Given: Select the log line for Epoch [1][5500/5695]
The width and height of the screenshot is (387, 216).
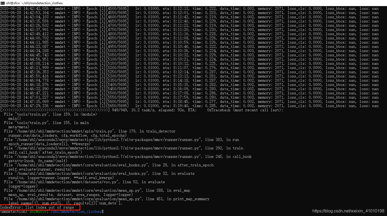Looking at the screenshot, I should (x=189, y=93).
